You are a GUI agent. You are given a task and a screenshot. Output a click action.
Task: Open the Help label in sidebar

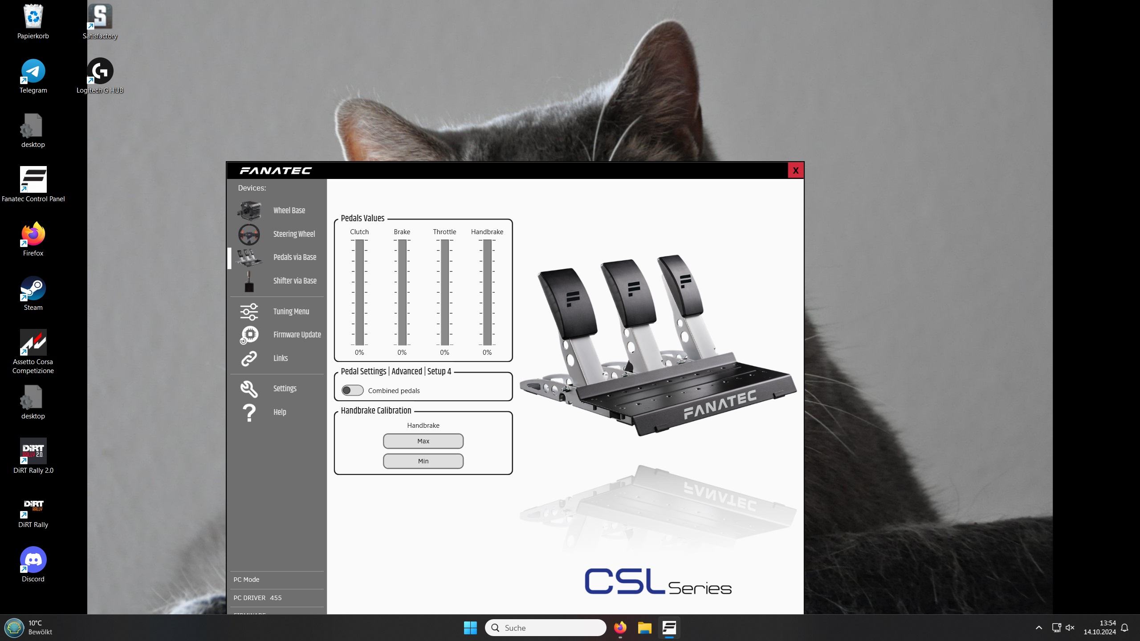tap(280, 412)
